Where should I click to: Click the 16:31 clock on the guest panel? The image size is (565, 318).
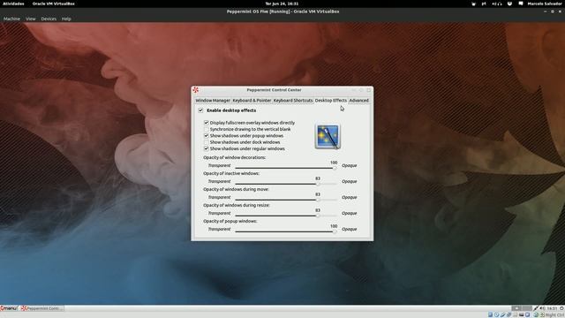pos(552,308)
